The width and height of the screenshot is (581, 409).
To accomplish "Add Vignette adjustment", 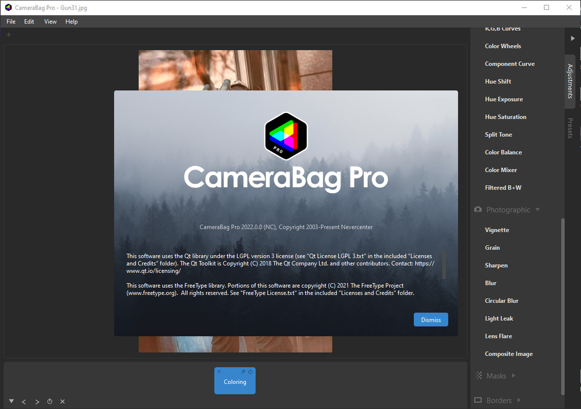I will pyautogui.click(x=497, y=230).
